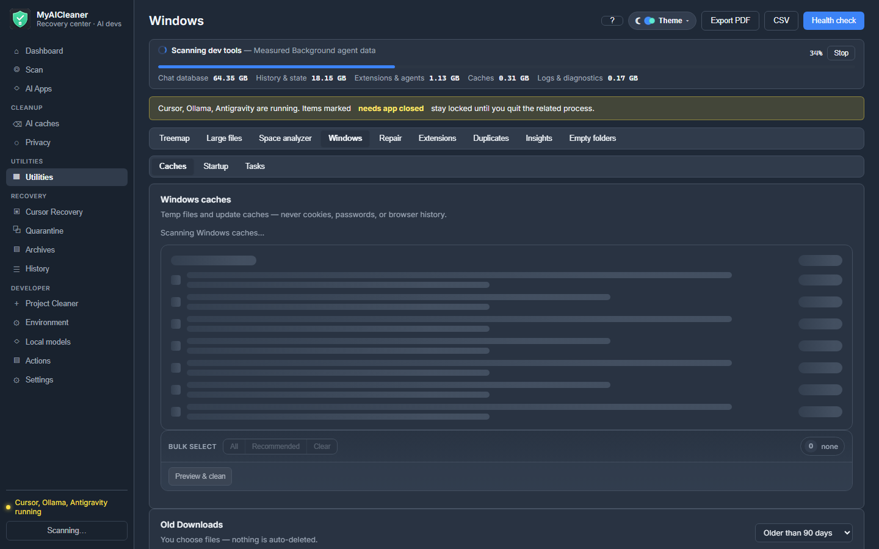This screenshot has width=879, height=549.
Task: Switch to the Duplicates tab
Action: [491, 138]
